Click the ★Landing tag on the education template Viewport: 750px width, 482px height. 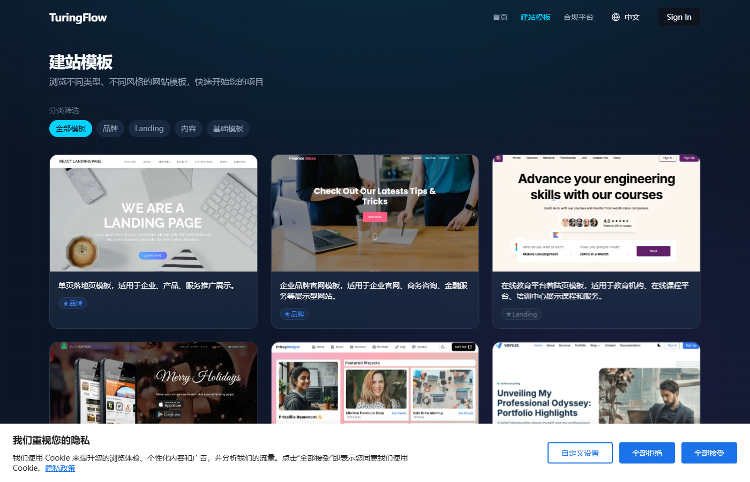click(521, 314)
